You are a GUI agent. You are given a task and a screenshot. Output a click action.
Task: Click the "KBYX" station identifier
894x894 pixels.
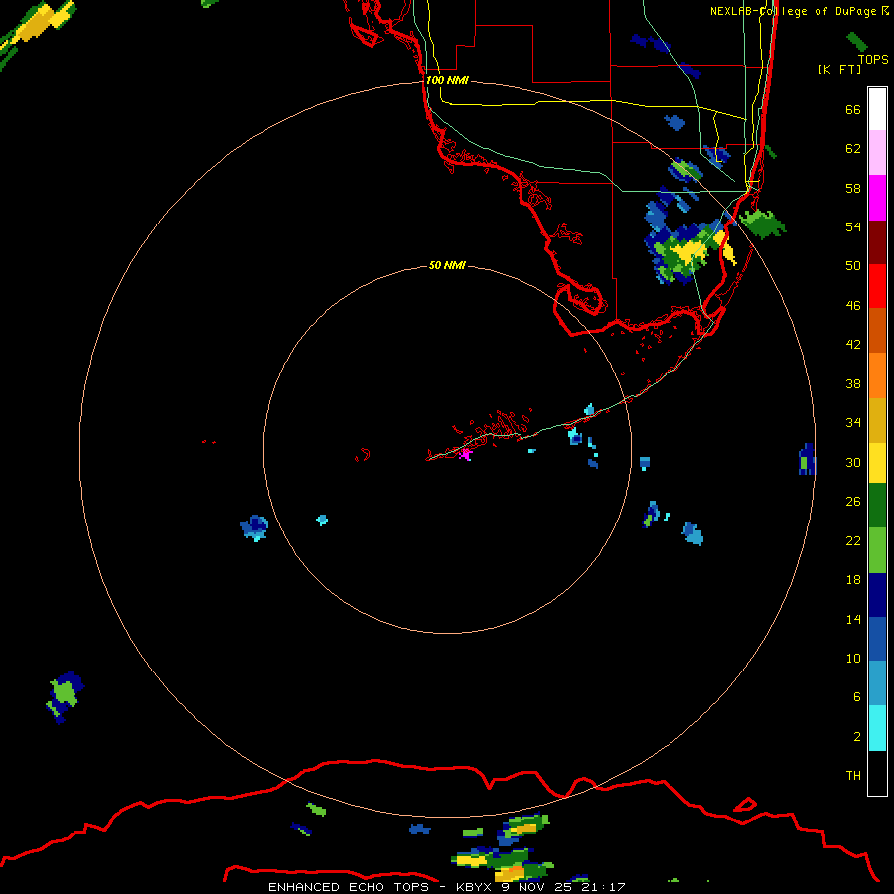coord(473,887)
